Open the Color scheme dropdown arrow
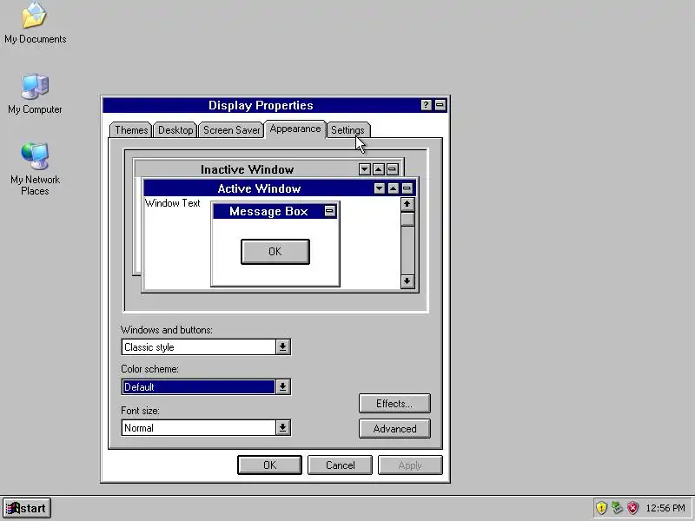This screenshot has width=695, height=521. [x=283, y=386]
